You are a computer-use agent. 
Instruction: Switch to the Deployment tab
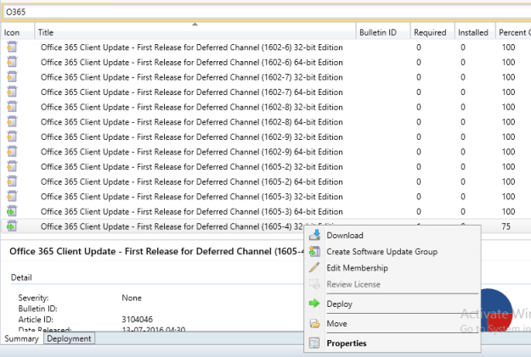click(x=69, y=338)
